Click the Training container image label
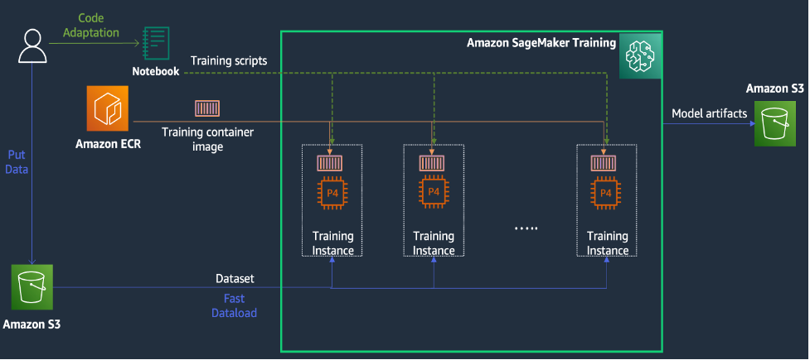 point(207,139)
